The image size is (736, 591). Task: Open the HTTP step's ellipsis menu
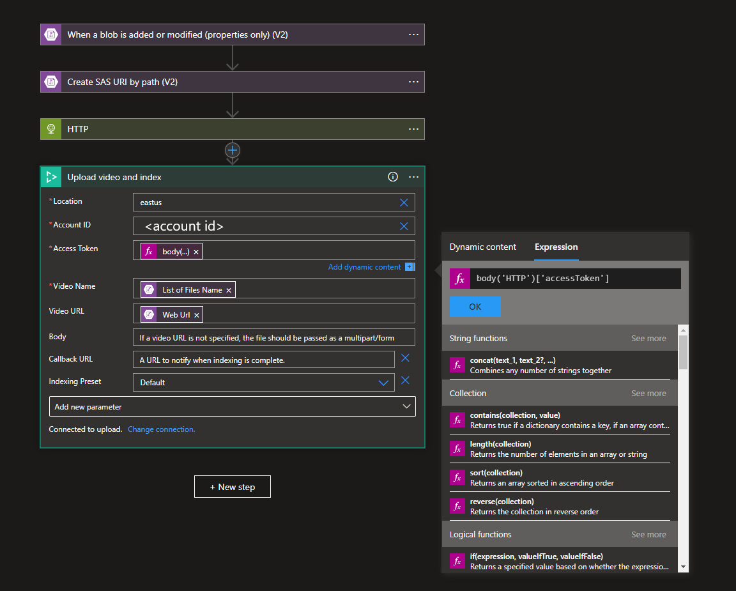[x=413, y=129]
